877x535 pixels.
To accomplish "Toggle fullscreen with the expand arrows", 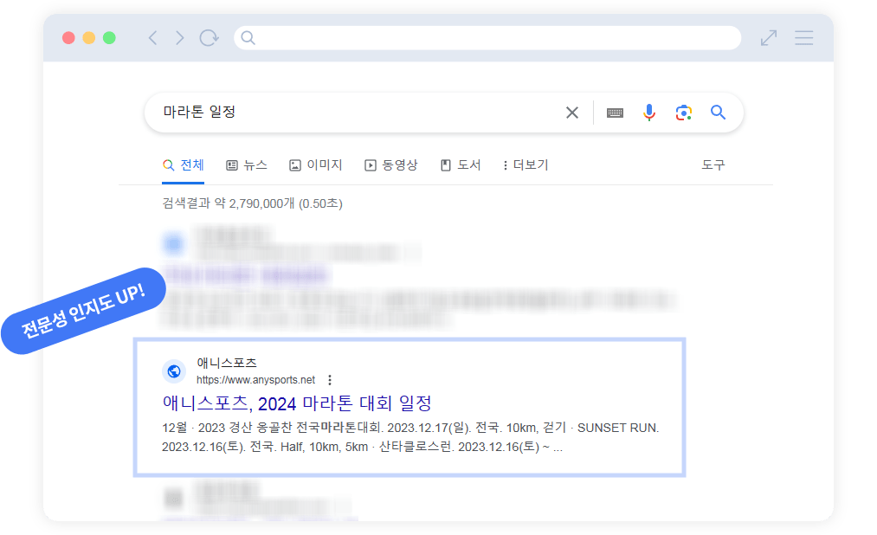I will point(768,38).
